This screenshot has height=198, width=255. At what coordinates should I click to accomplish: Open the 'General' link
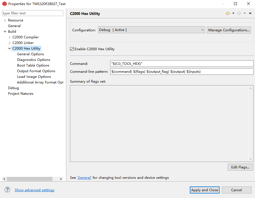click(x=84, y=178)
